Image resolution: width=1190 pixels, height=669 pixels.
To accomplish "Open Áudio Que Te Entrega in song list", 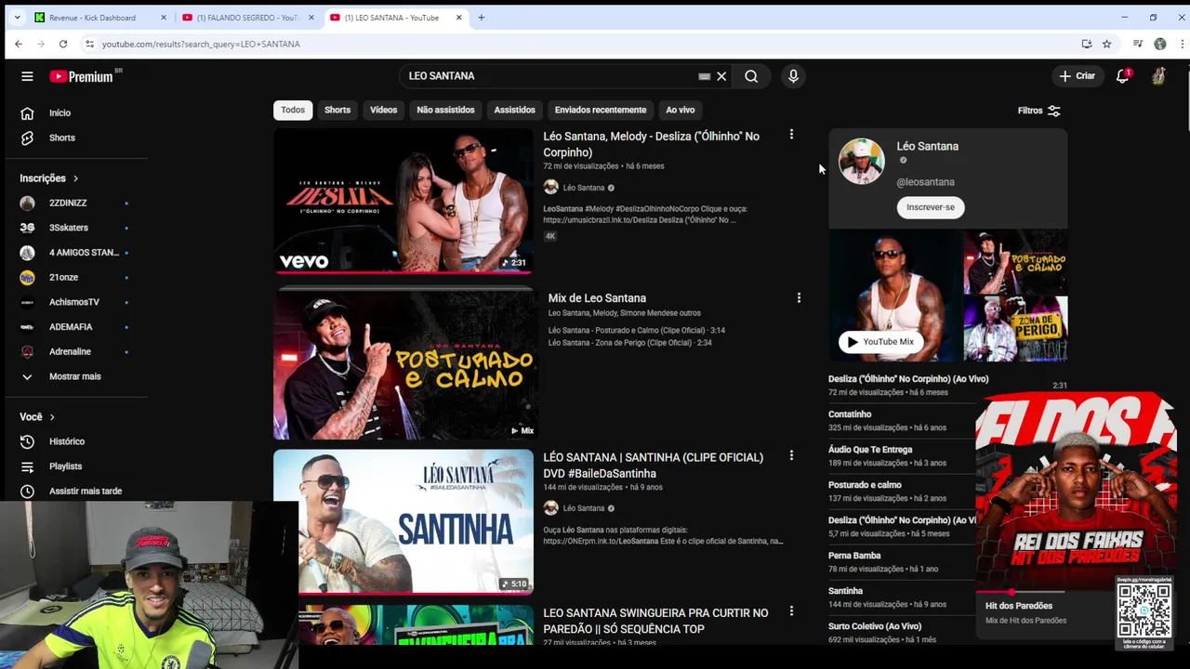I will (870, 450).
